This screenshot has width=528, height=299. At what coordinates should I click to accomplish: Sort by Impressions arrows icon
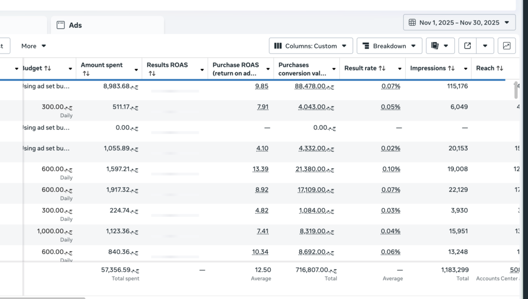pyautogui.click(x=451, y=68)
